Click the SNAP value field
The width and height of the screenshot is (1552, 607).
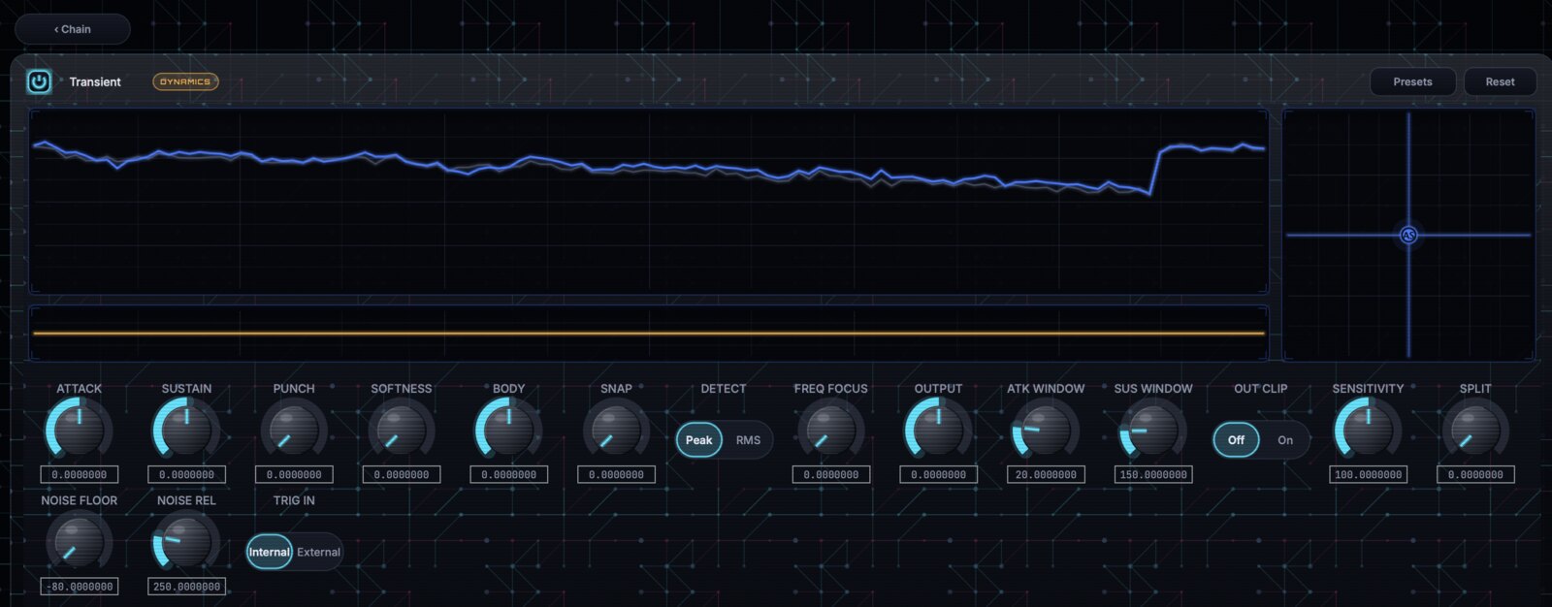click(x=616, y=475)
